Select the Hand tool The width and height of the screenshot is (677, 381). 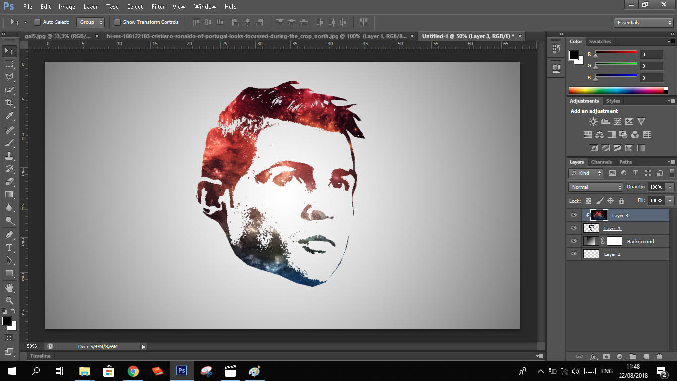9,288
